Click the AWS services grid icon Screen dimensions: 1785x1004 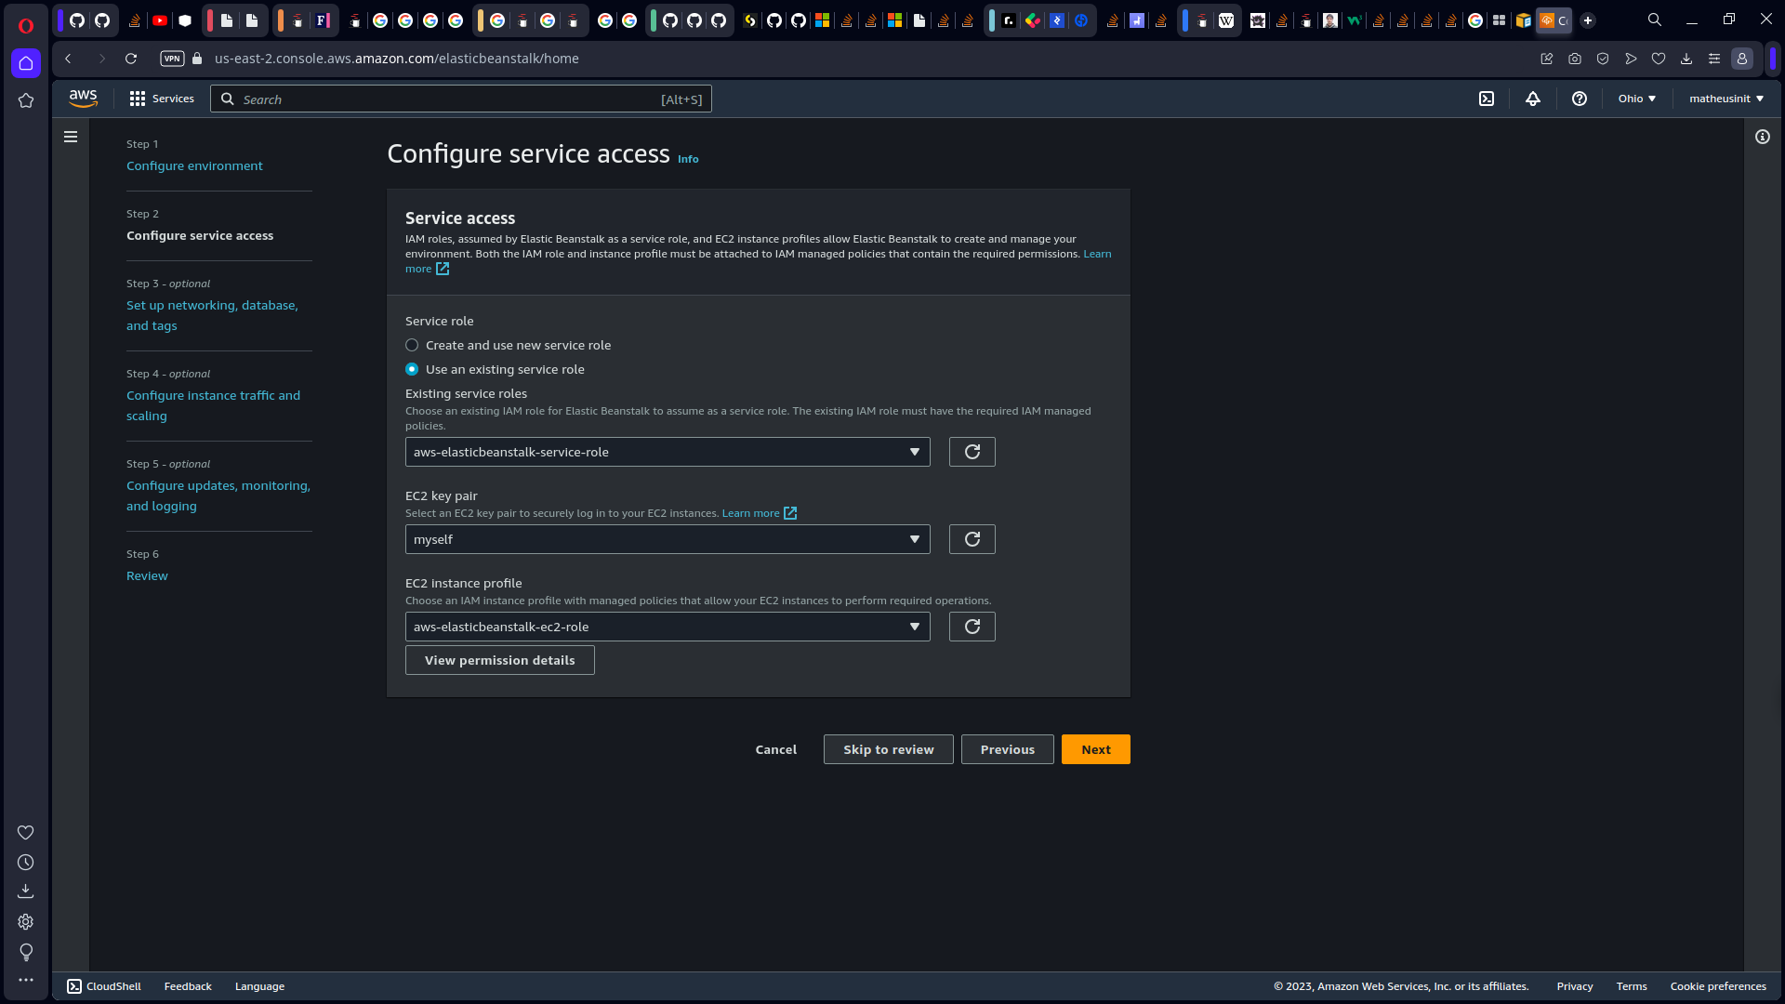click(138, 98)
